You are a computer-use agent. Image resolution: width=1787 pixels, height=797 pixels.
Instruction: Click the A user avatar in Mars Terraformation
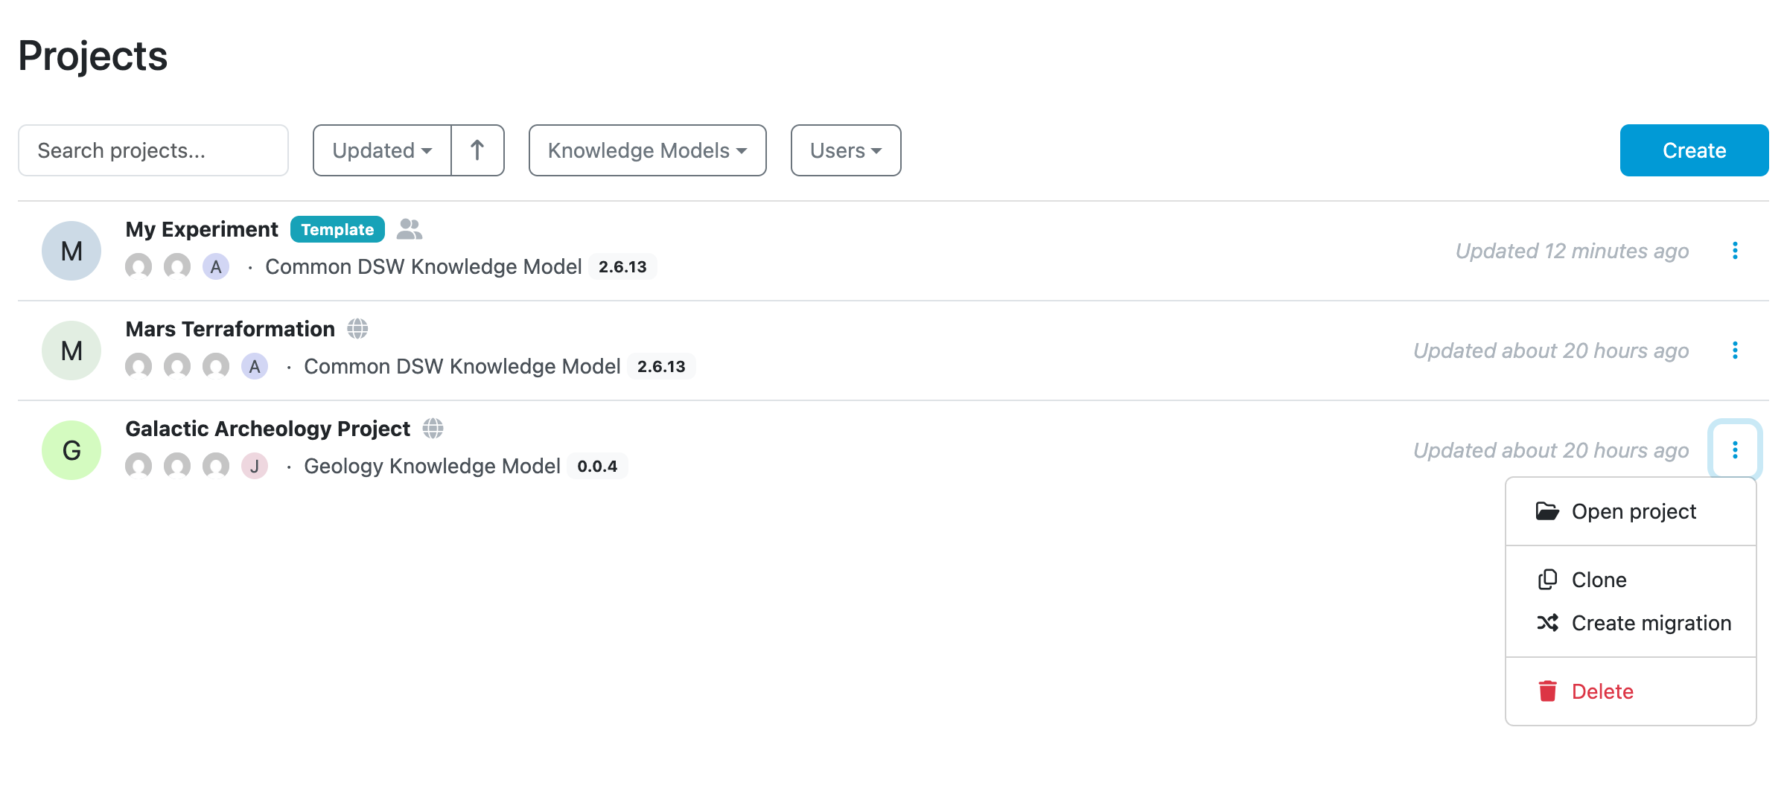pyautogui.click(x=255, y=366)
